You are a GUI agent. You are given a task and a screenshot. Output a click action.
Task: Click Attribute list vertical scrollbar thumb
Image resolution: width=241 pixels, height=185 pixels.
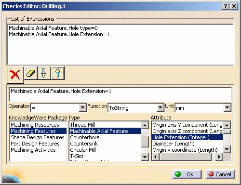point(227,132)
